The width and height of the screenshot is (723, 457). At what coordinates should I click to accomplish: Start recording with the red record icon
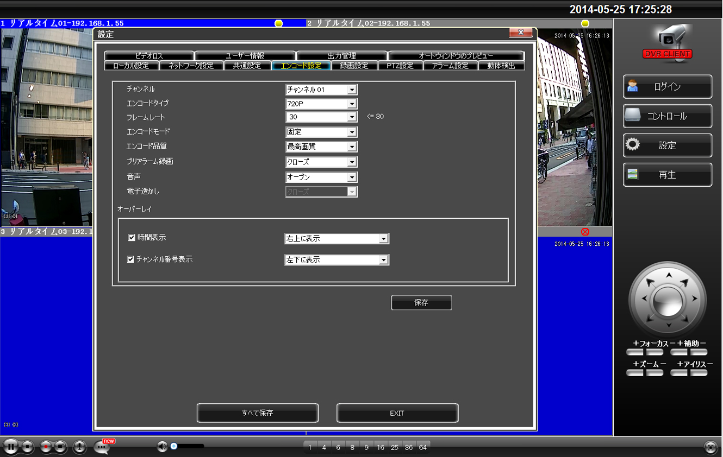[46, 447]
